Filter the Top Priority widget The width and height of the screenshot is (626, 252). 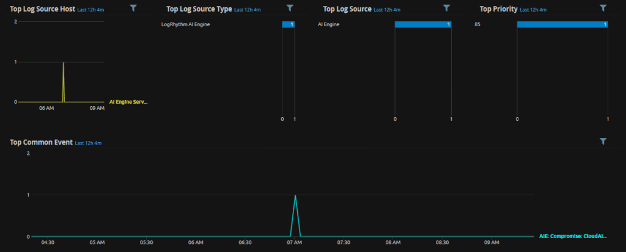603,8
